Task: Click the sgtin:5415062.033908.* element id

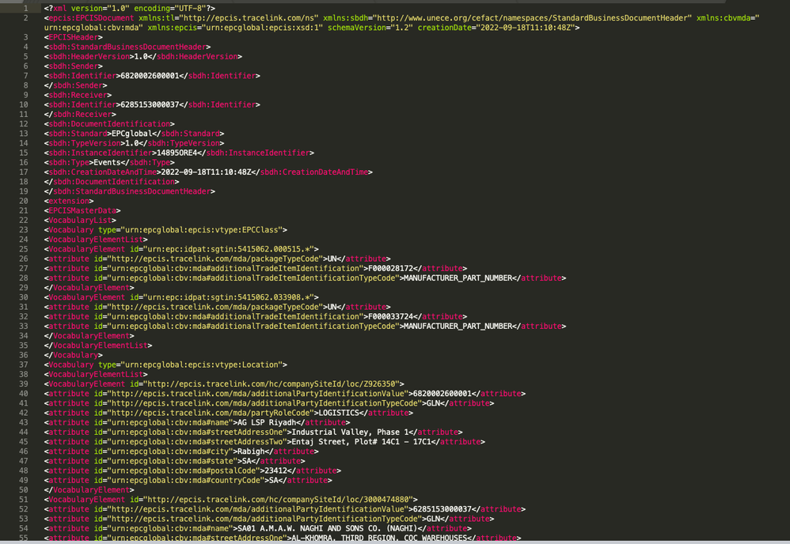Action: pos(230,297)
